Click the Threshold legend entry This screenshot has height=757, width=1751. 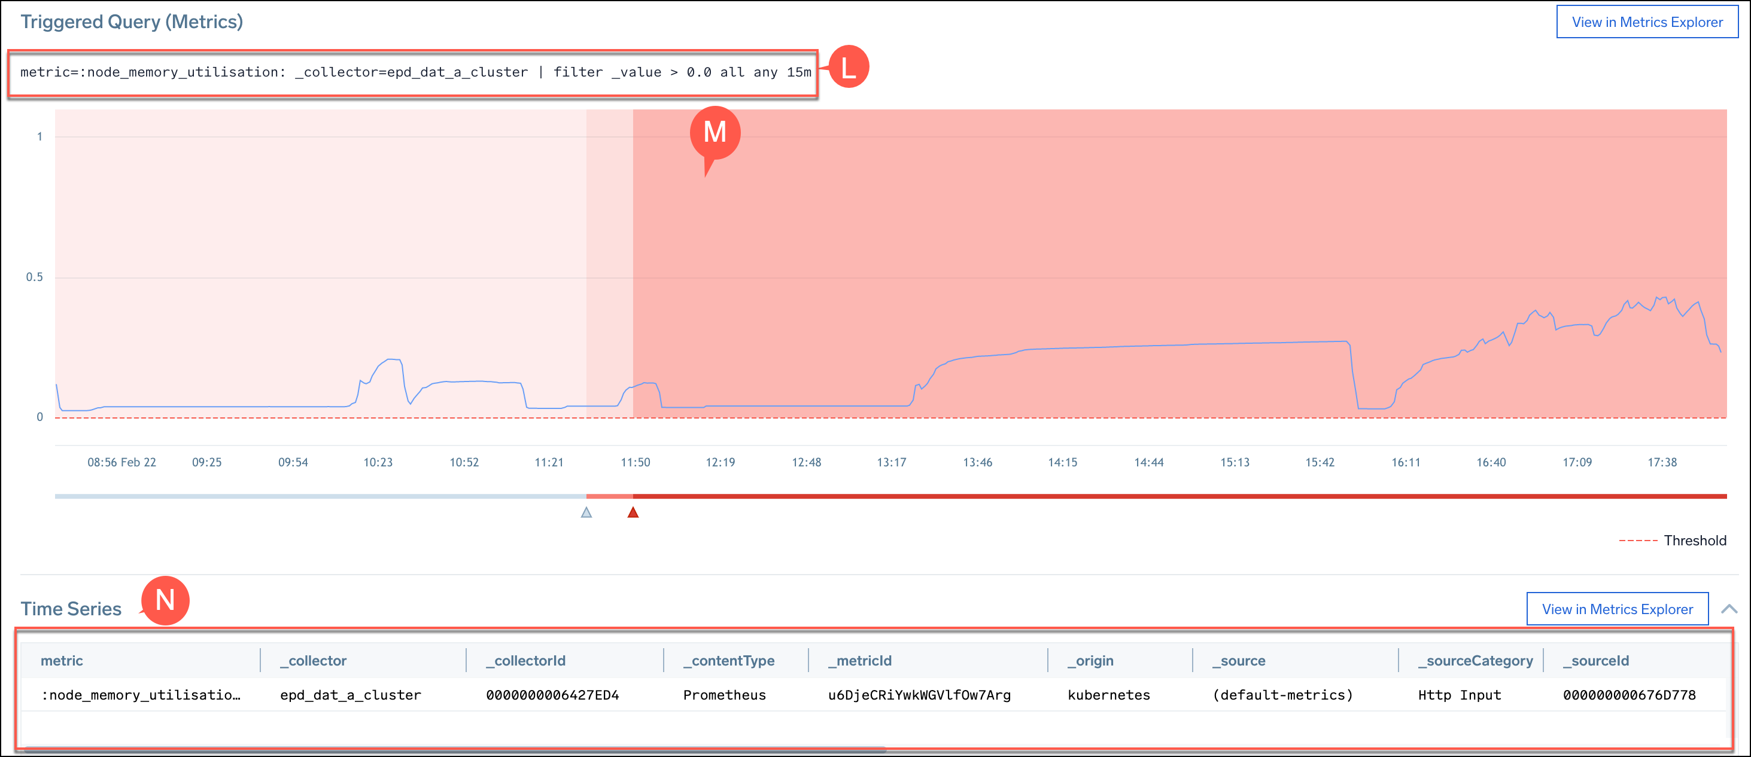tap(1694, 541)
